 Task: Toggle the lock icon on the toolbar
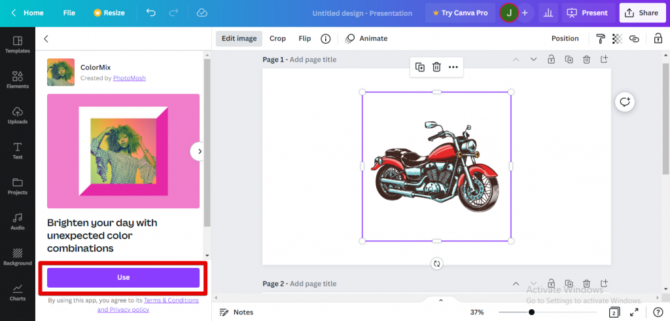point(658,39)
